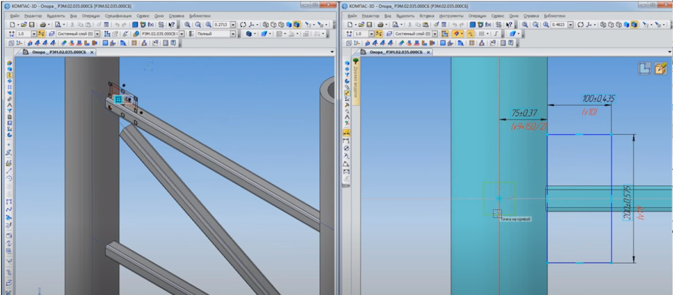Click the rotate view icon in left window
Image resolution: width=673 pixels, height=295 pixels.
coord(242,25)
